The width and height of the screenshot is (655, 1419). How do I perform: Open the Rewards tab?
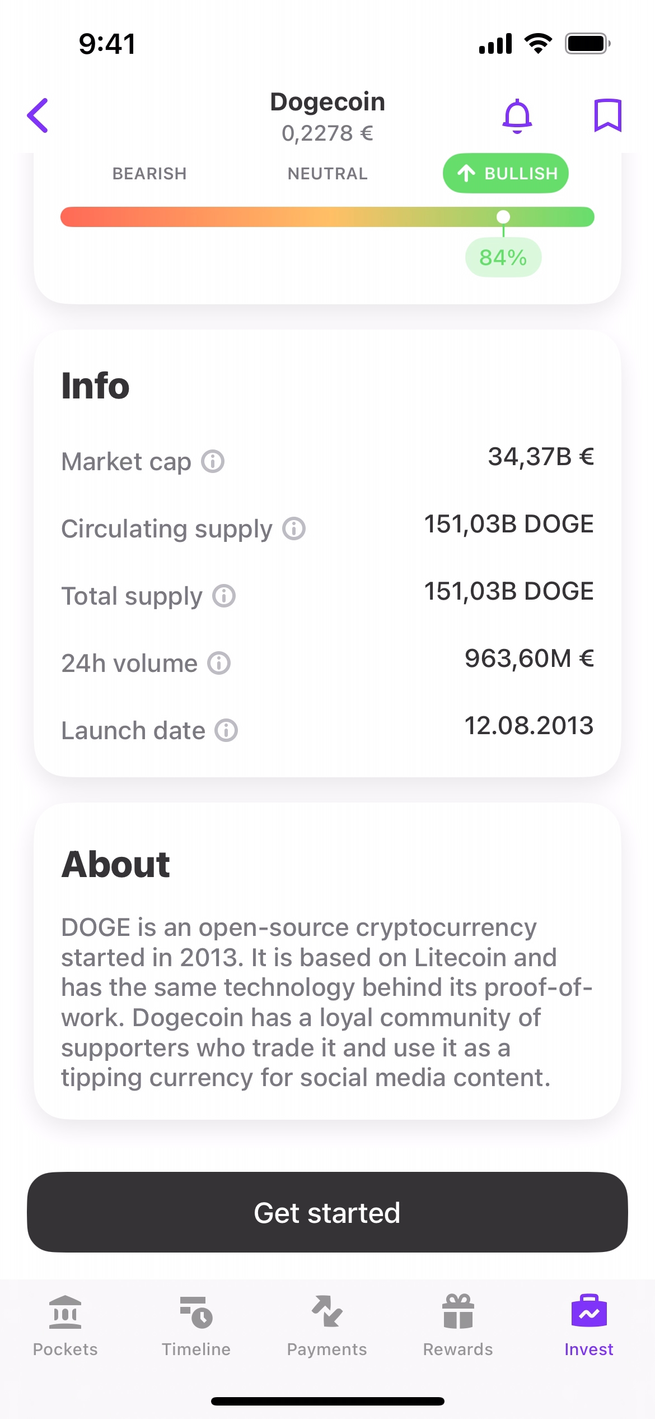coord(458,1325)
